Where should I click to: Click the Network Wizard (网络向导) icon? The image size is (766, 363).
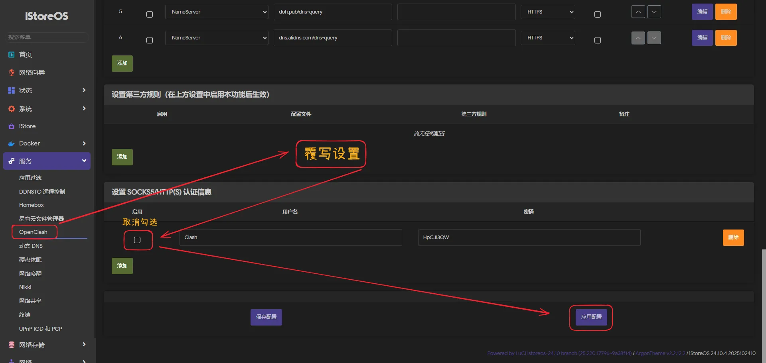pyautogui.click(x=12, y=73)
